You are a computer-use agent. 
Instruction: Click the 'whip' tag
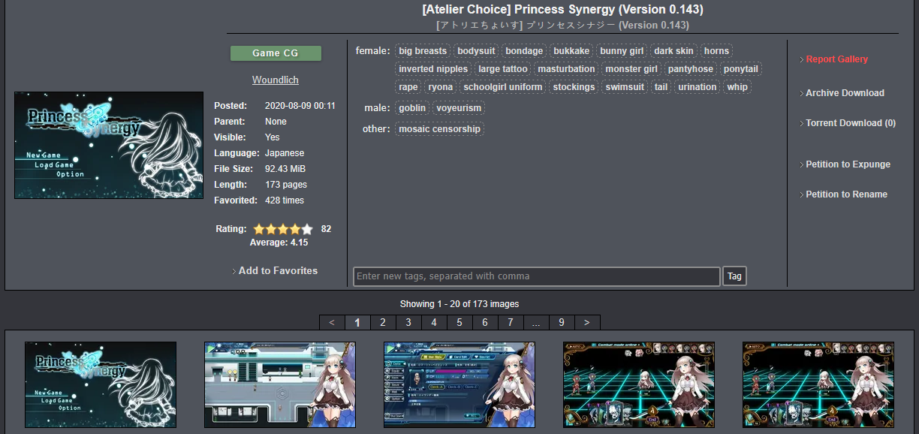point(737,87)
